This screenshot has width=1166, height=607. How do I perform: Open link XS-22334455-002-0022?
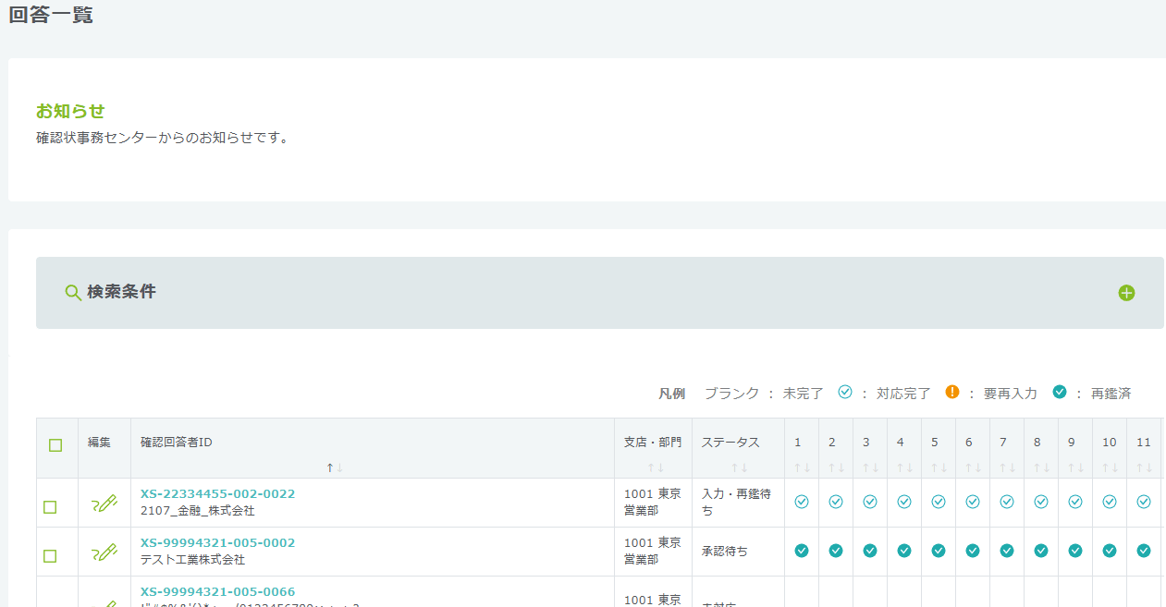coord(217,494)
